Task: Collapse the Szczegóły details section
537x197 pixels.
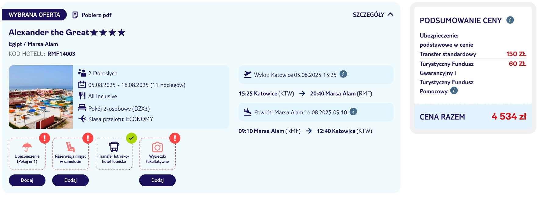Action: [x=373, y=15]
